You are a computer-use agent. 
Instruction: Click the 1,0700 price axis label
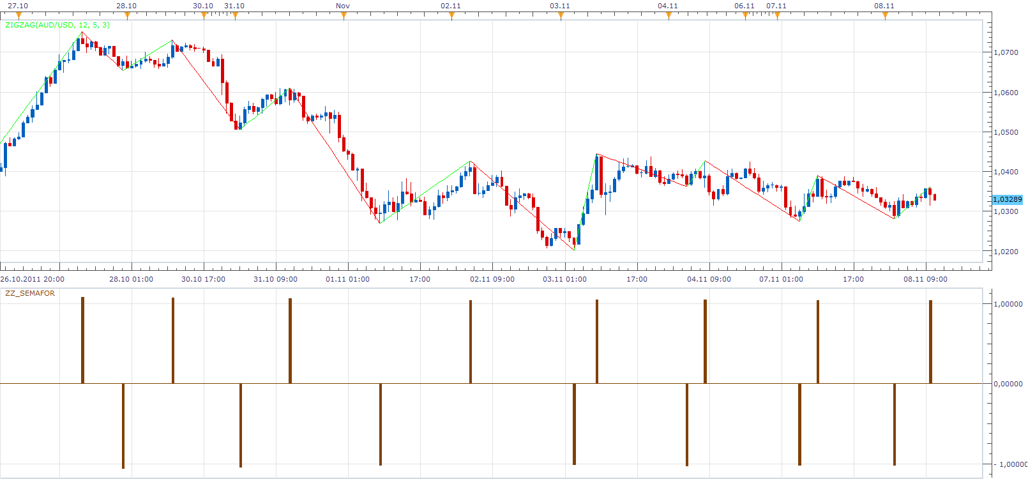(1006, 52)
